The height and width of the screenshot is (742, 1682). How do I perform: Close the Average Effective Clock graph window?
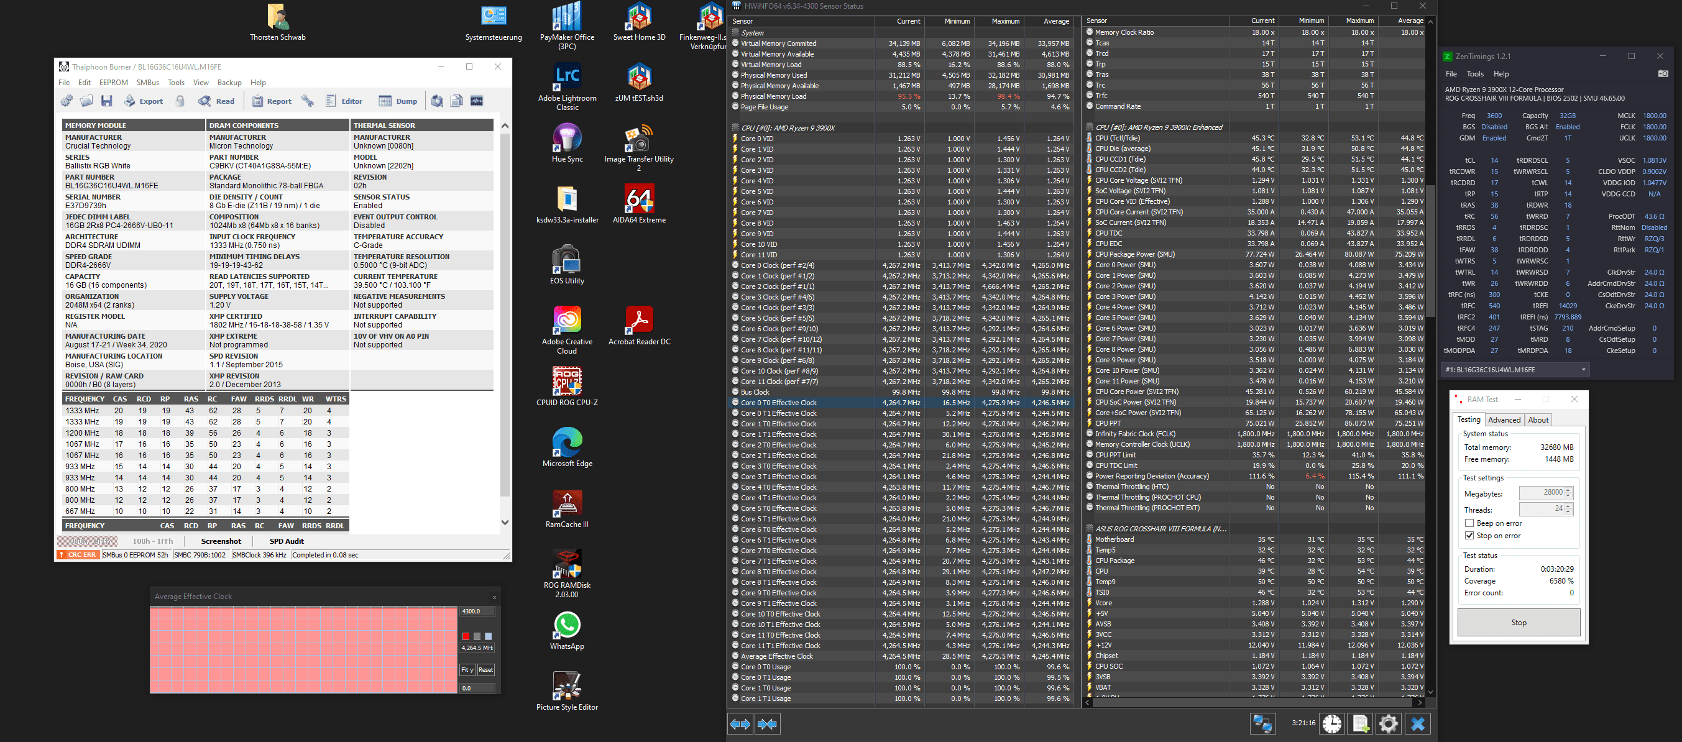click(x=494, y=597)
